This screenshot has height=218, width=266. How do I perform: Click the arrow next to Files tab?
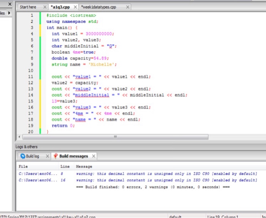click(9, 13)
